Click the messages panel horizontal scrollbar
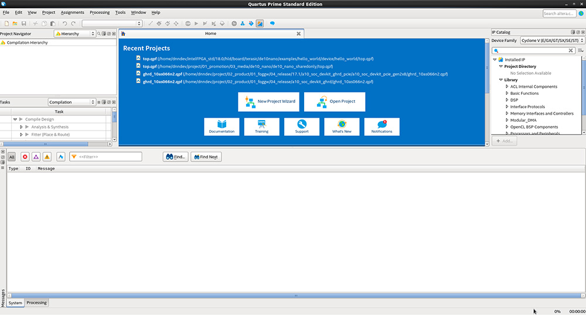Viewport: 586px width, 315px height. click(295, 296)
